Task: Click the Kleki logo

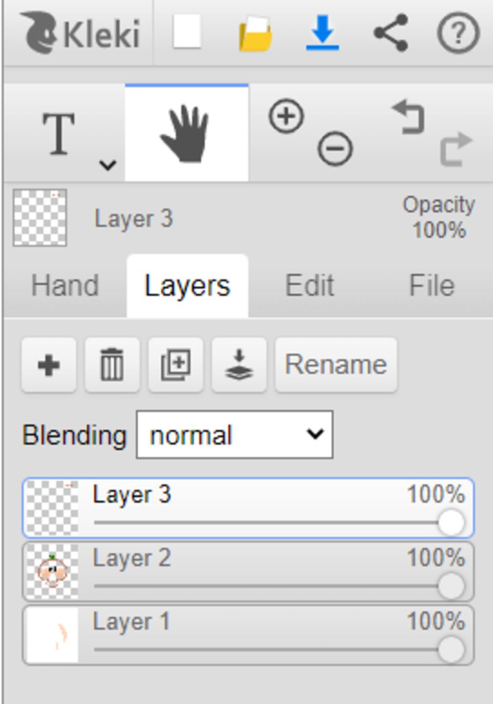Action: [x=81, y=33]
